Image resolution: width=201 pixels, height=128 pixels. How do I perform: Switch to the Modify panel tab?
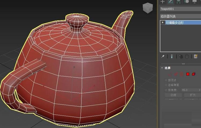(170, 2)
